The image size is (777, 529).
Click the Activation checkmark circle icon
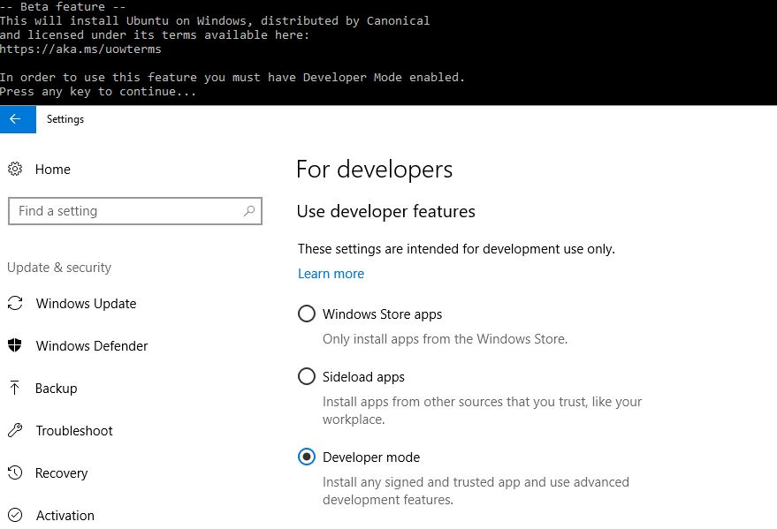(x=15, y=515)
